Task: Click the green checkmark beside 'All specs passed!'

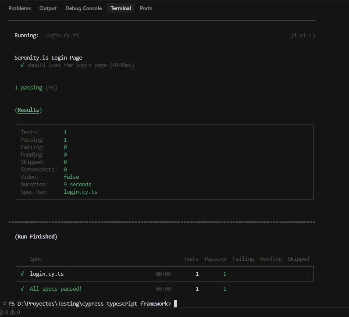Action: [x=22, y=289]
